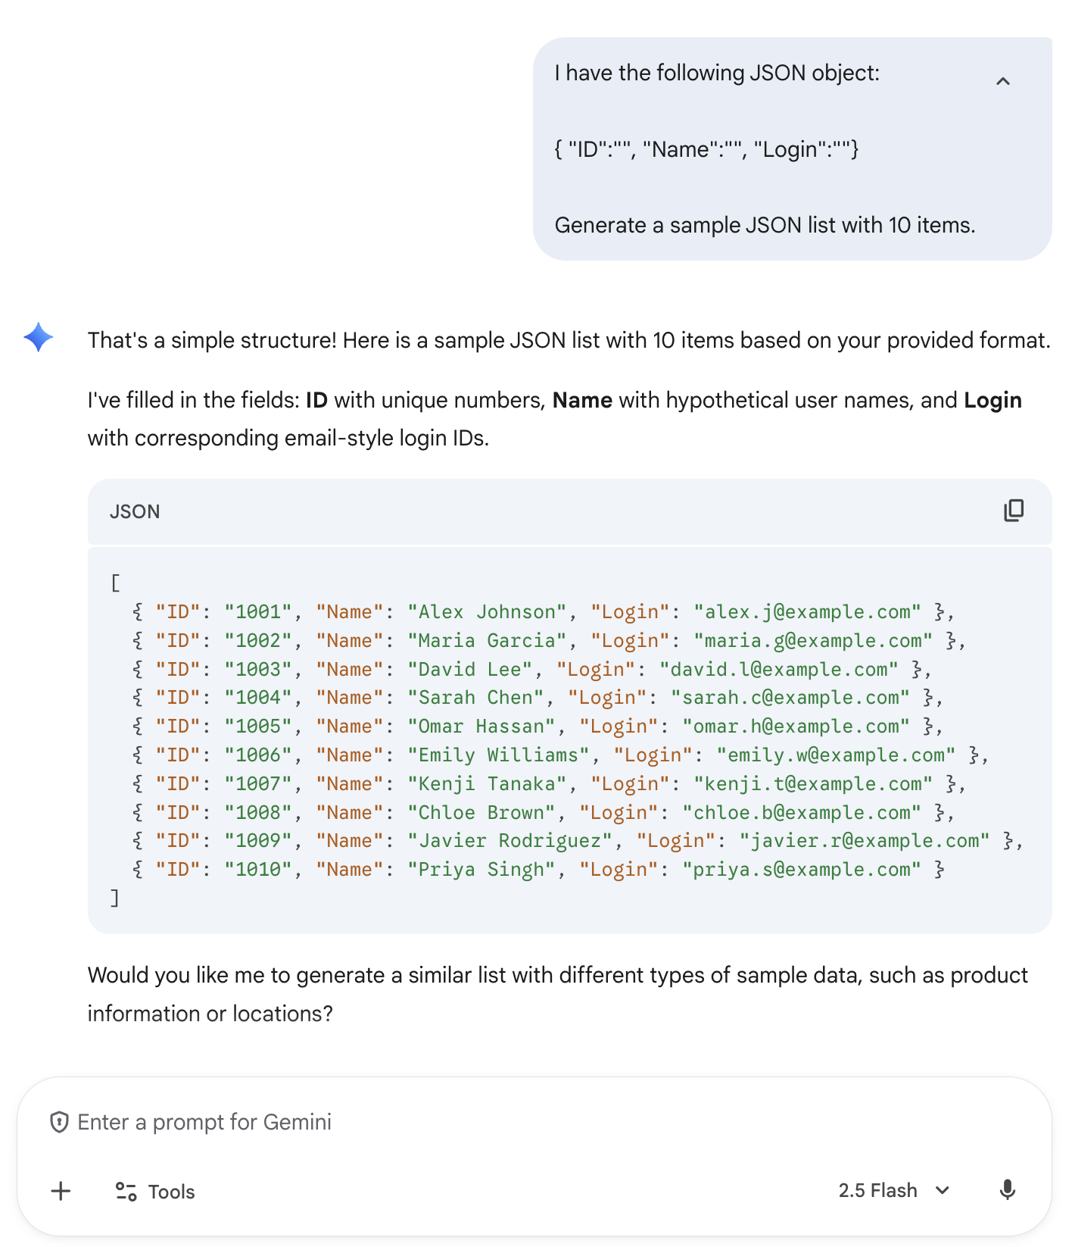Click the bold "Login" word in the response

993,400
